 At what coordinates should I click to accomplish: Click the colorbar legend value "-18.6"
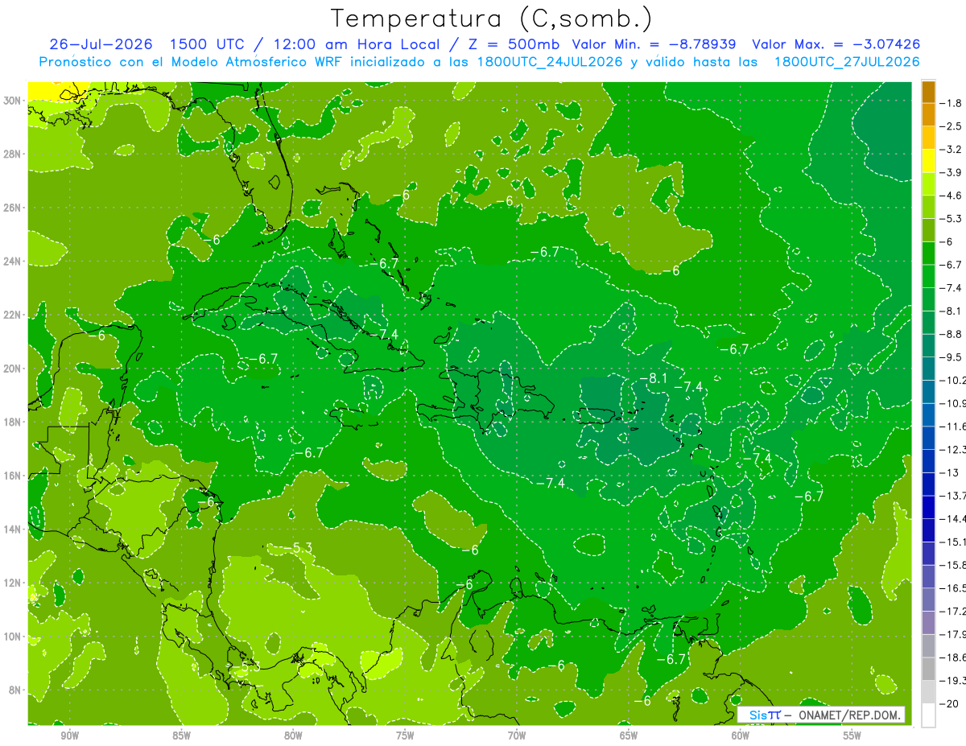click(x=953, y=657)
